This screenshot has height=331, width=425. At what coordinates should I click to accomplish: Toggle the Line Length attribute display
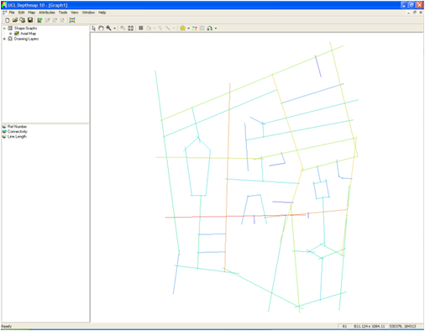4,137
